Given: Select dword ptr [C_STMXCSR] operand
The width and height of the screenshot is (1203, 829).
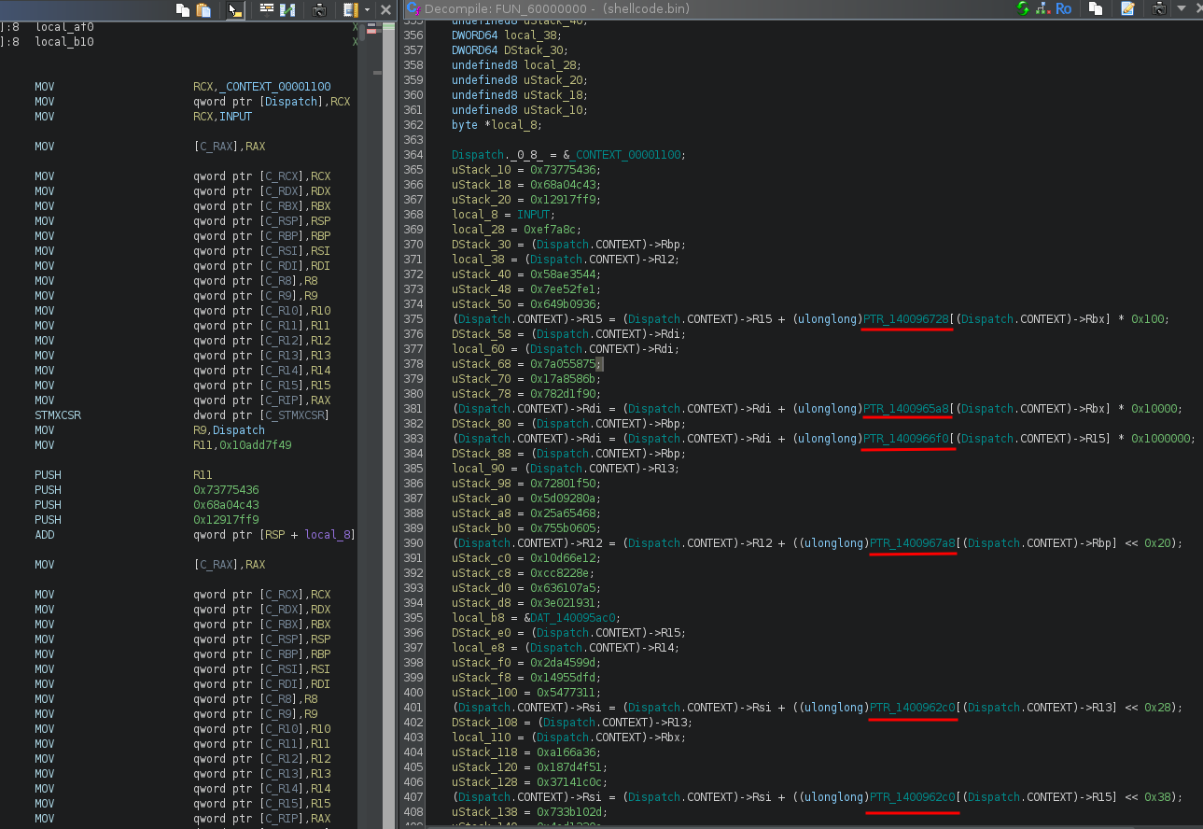Looking at the screenshot, I should tap(260, 415).
